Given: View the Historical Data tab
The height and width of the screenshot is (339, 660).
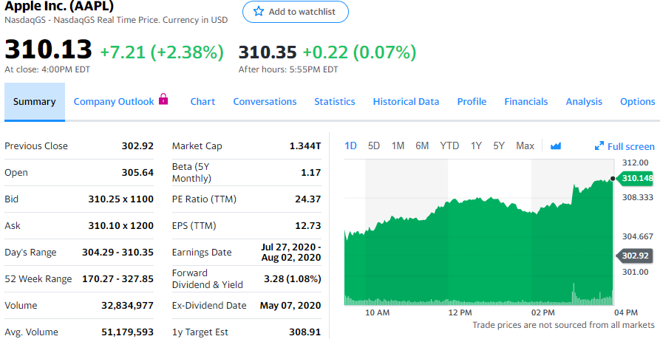Looking at the screenshot, I should click(x=406, y=102).
